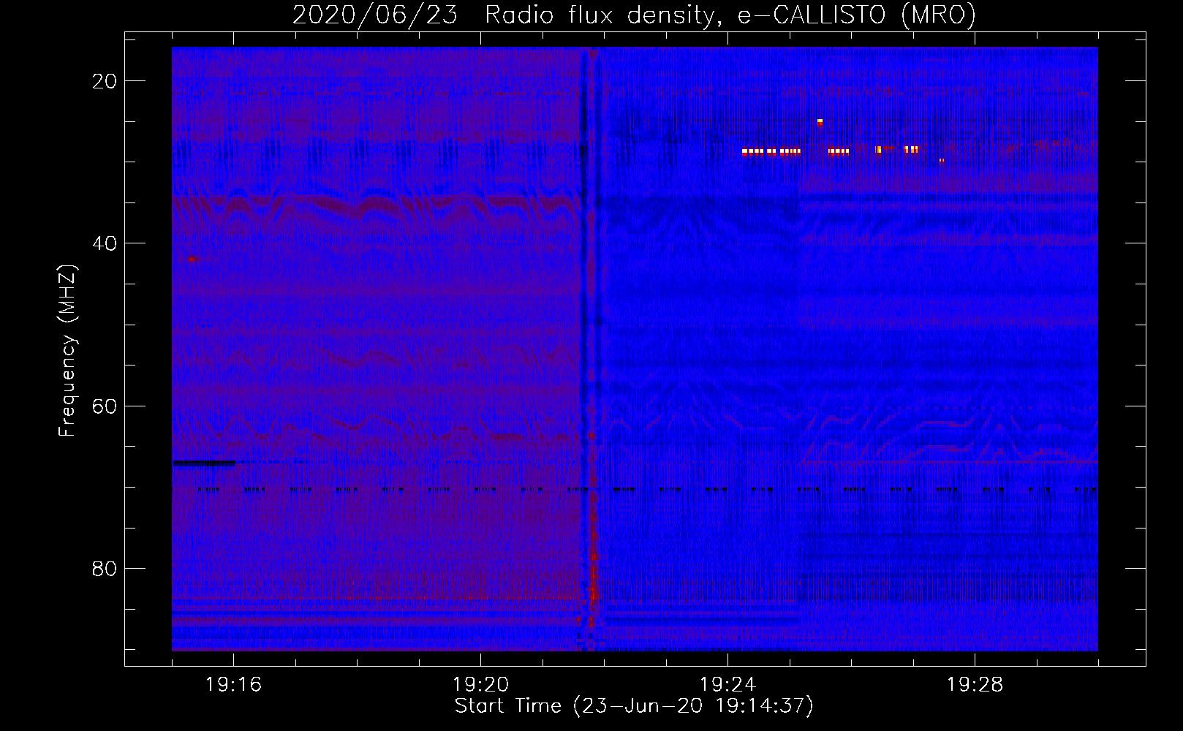Click the dark vertical stripe in the spectrogram
The width and height of the screenshot is (1183, 731).
coord(583,349)
